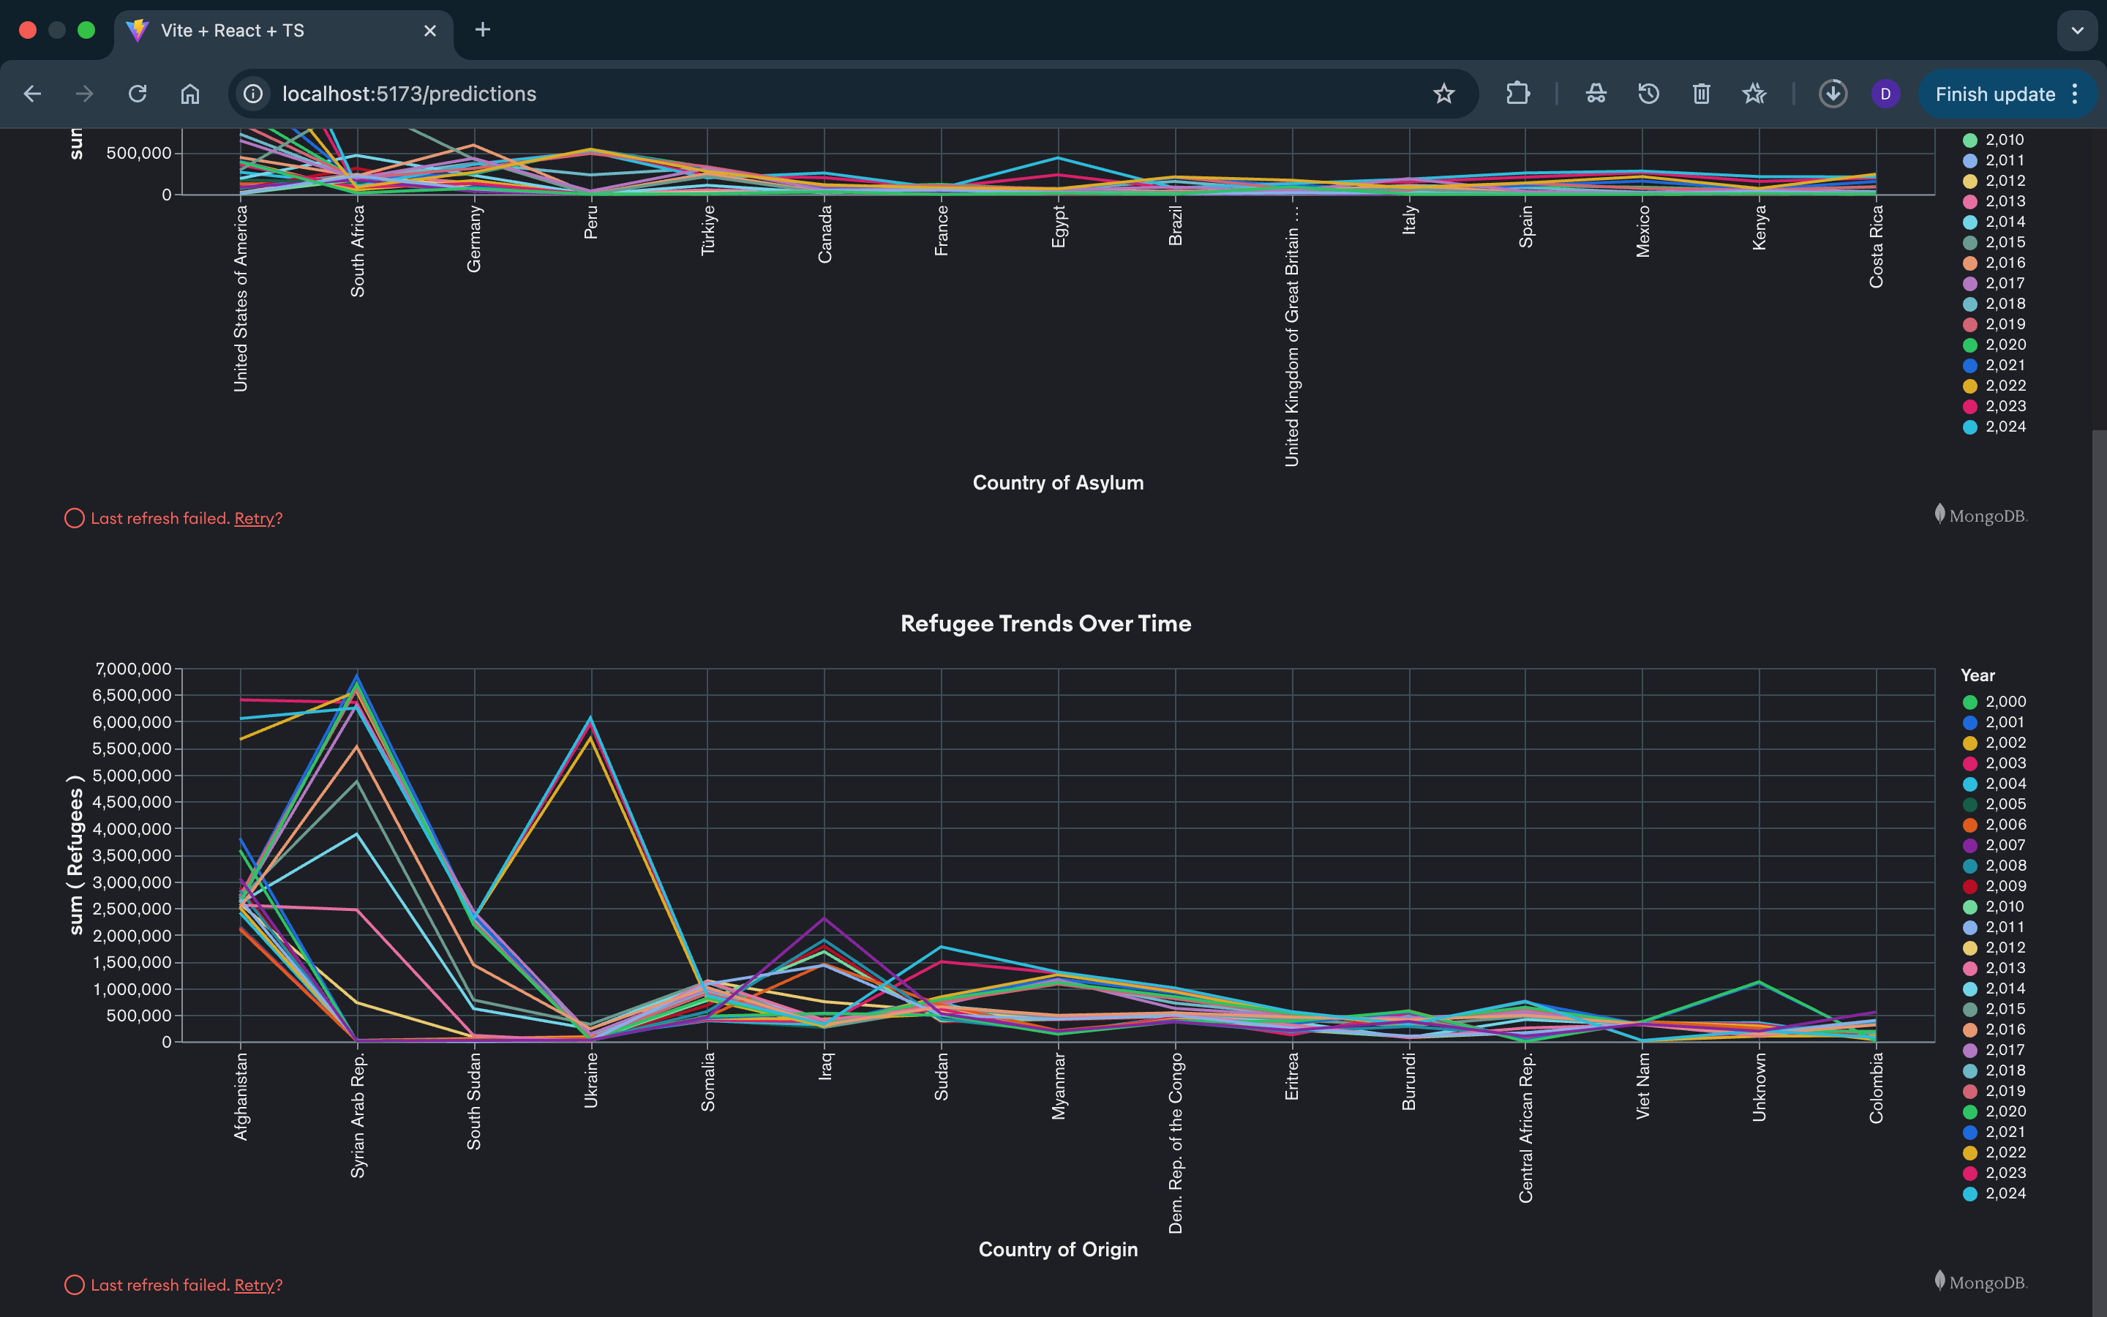This screenshot has height=1317, width=2107.
Task: Open the extensions puzzle icon
Action: pos(1517,94)
